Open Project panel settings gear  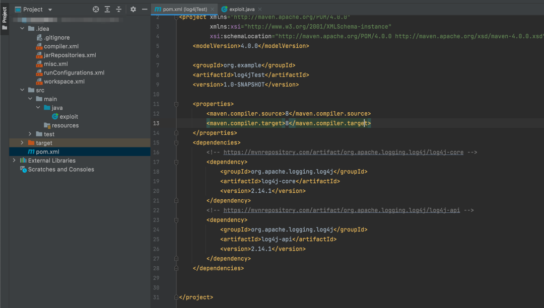133,10
